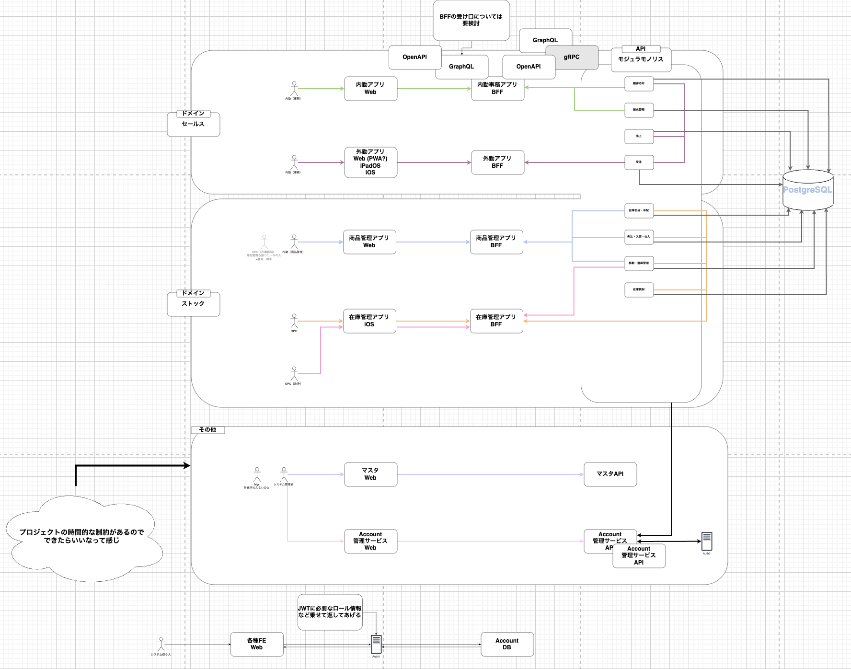Viewport: 851px width, 669px height.
Task: Select the 内勤（商品管理） actor figure
Action: tap(294, 242)
